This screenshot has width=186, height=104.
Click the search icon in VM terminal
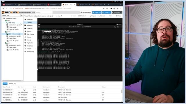click(x=115, y=27)
